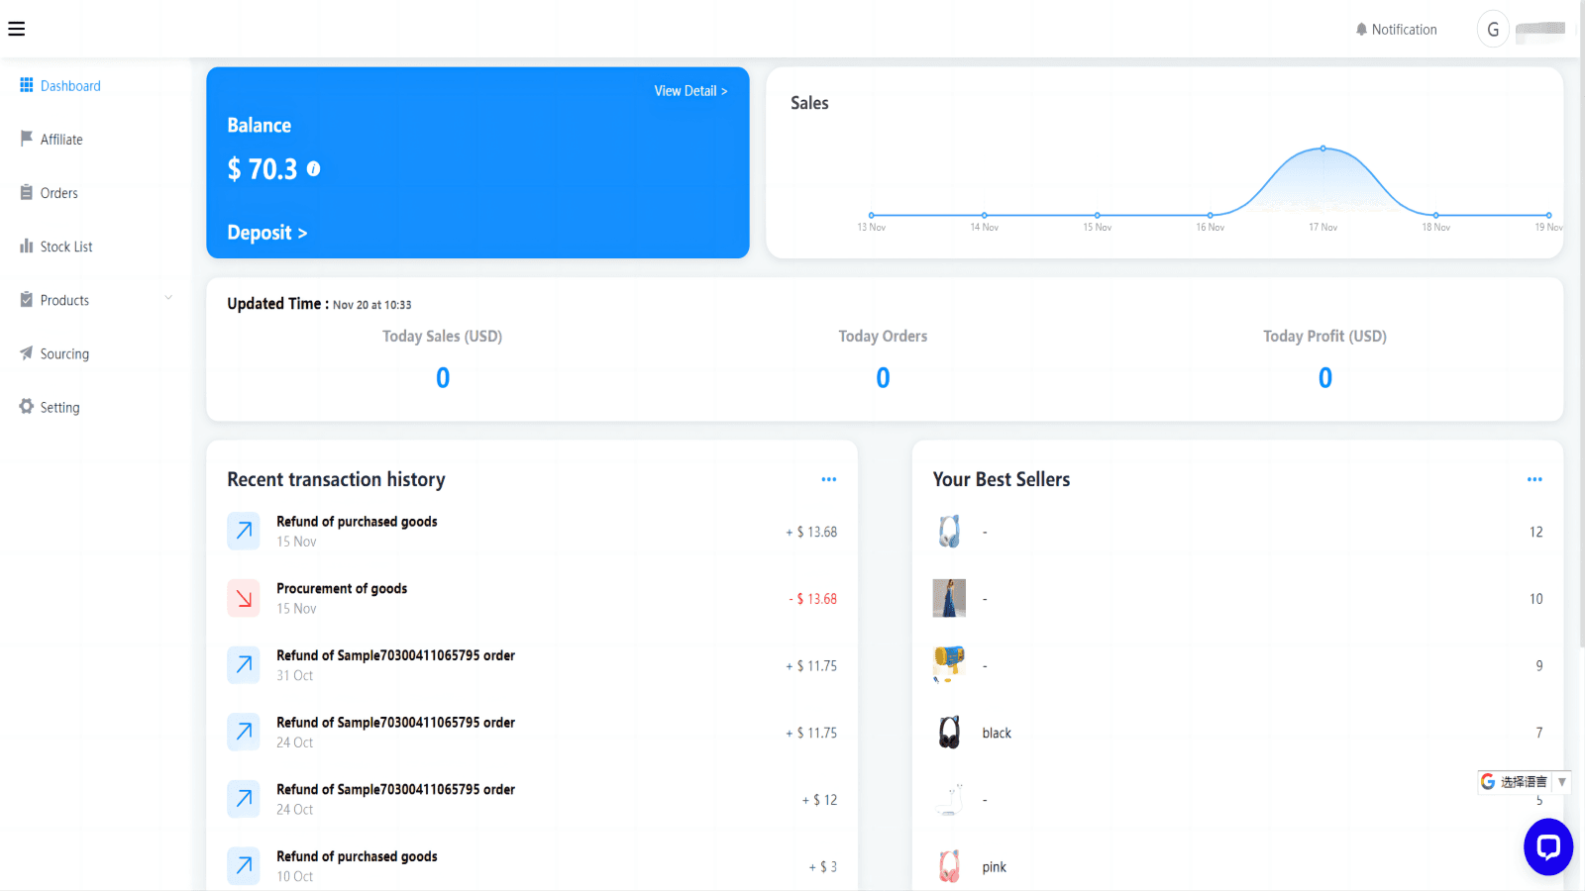
Task: Click the Notification bell icon
Action: [1361, 29]
